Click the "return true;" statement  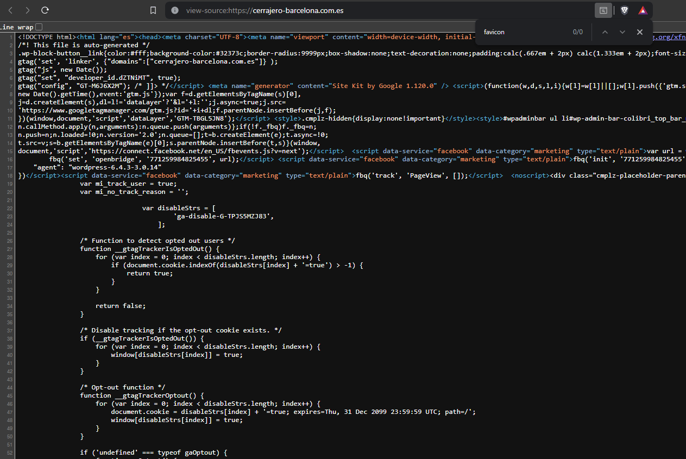[150, 273]
